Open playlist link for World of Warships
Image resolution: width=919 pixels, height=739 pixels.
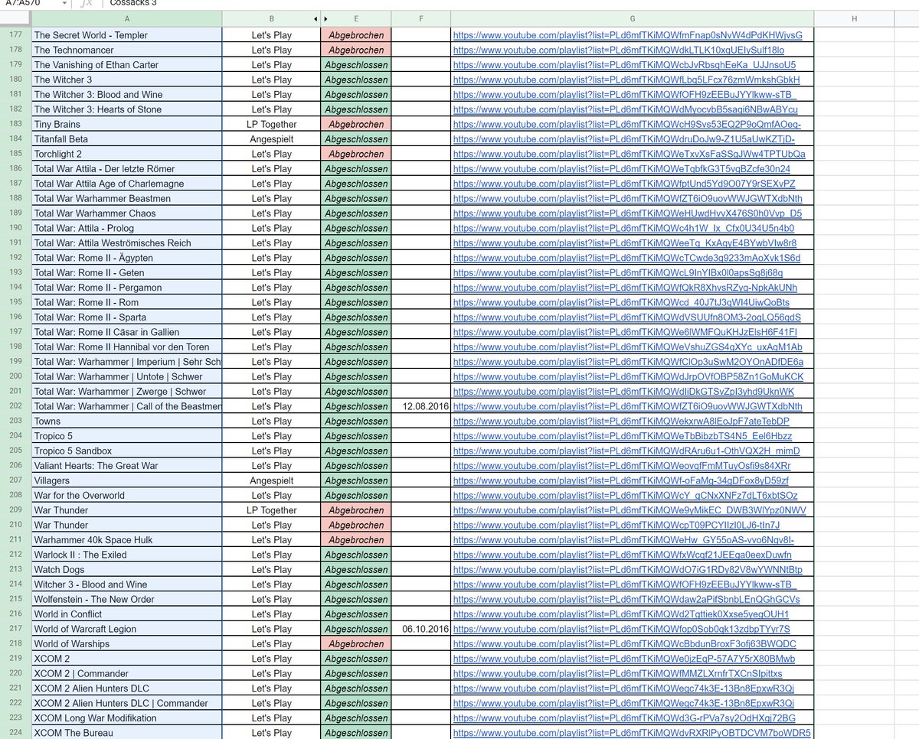[624, 643]
